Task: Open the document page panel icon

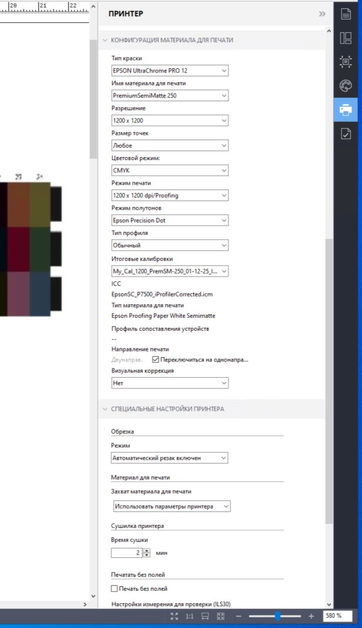Action: 346,14
